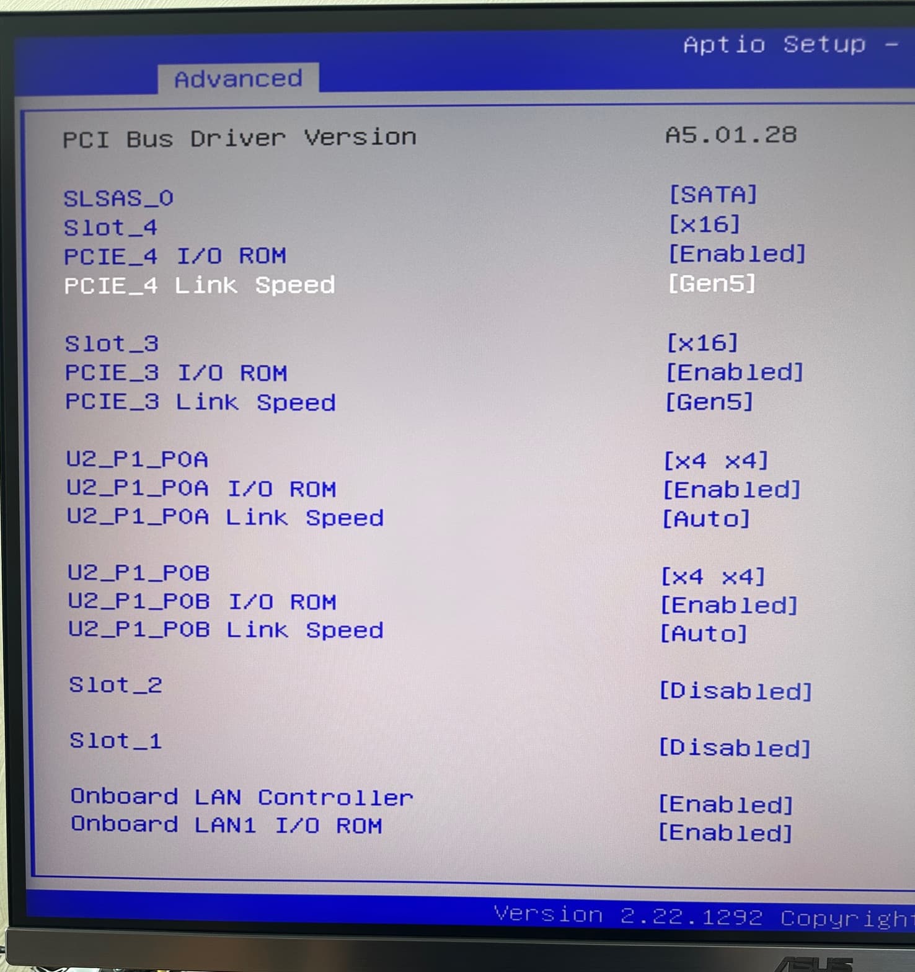Enable Slot_1 via its Disabled value
This screenshot has height=972, width=915.
(x=735, y=748)
